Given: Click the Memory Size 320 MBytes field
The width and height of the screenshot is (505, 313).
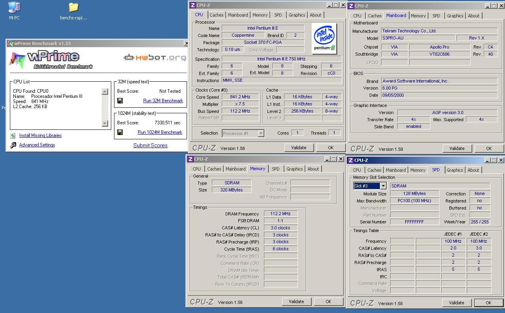Looking at the screenshot, I should tap(232, 190).
